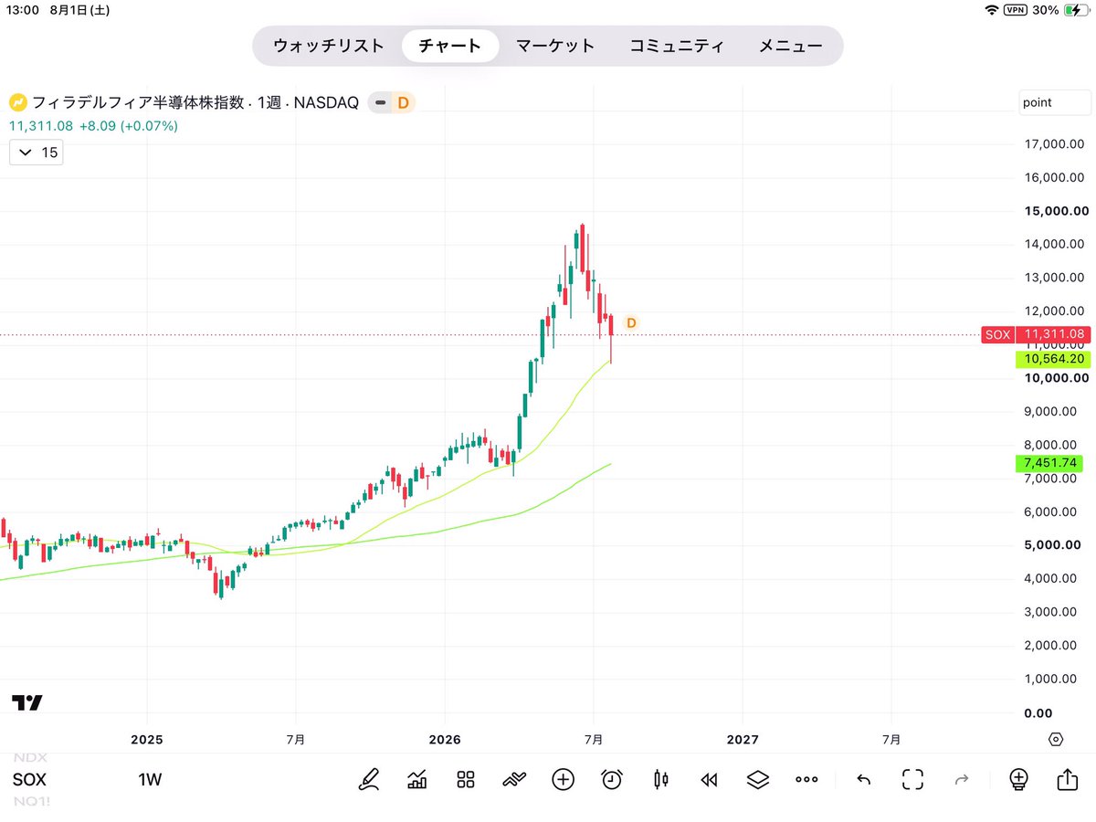The image size is (1096, 822).
Task: Select the チャート tab
Action: [450, 46]
